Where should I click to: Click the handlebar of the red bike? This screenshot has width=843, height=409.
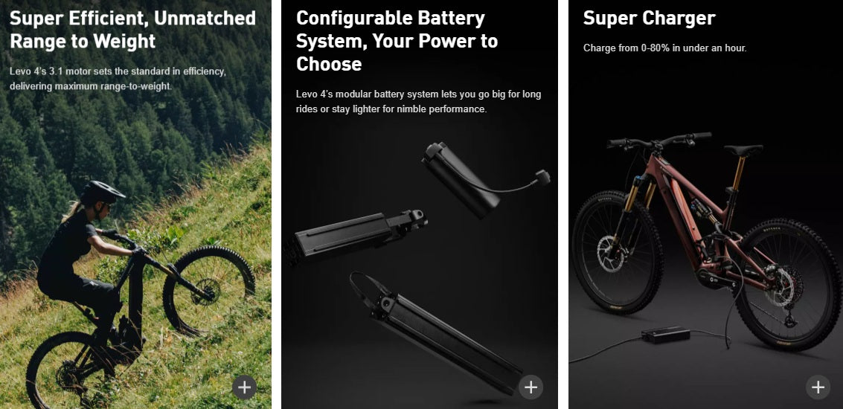coord(658,141)
